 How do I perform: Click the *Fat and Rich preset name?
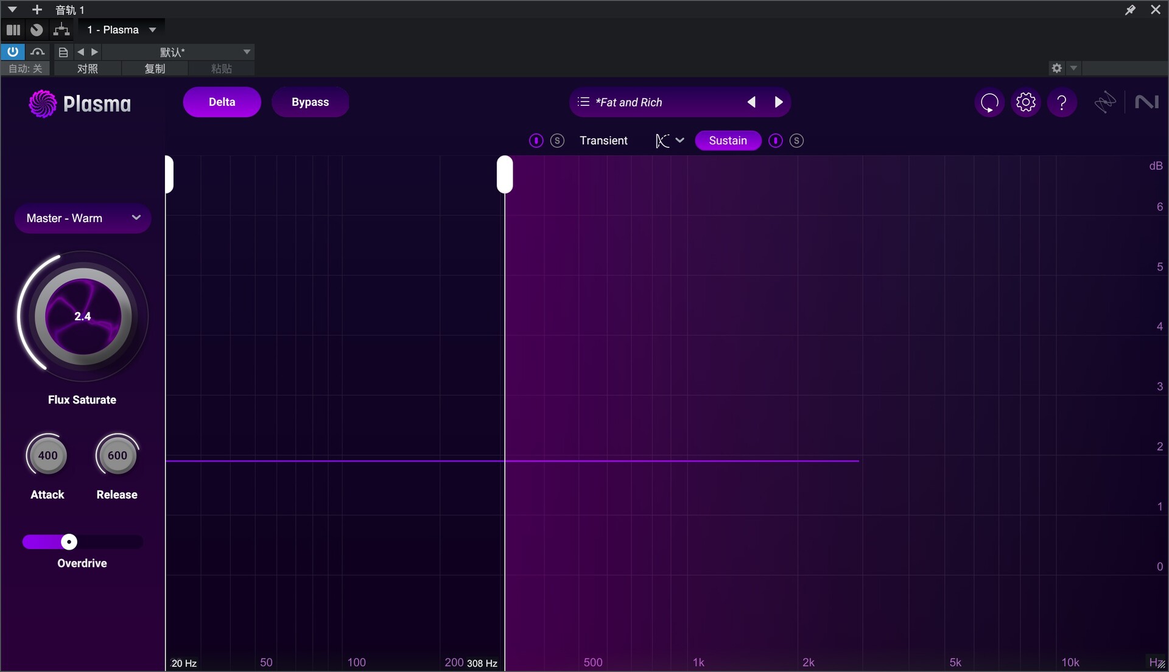pyautogui.click(x=628, y=102)
